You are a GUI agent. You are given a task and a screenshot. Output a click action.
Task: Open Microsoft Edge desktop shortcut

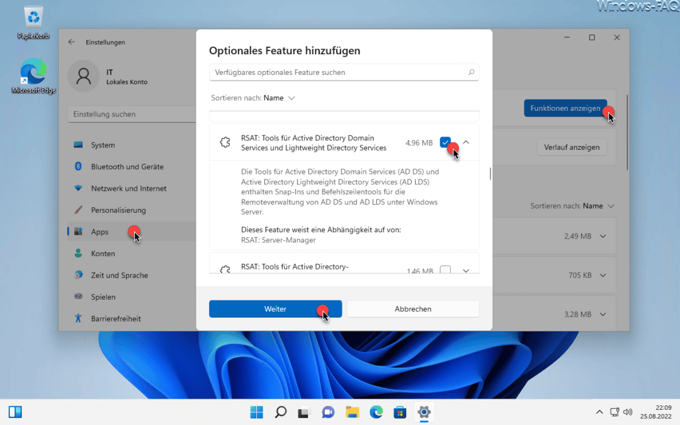33,76
